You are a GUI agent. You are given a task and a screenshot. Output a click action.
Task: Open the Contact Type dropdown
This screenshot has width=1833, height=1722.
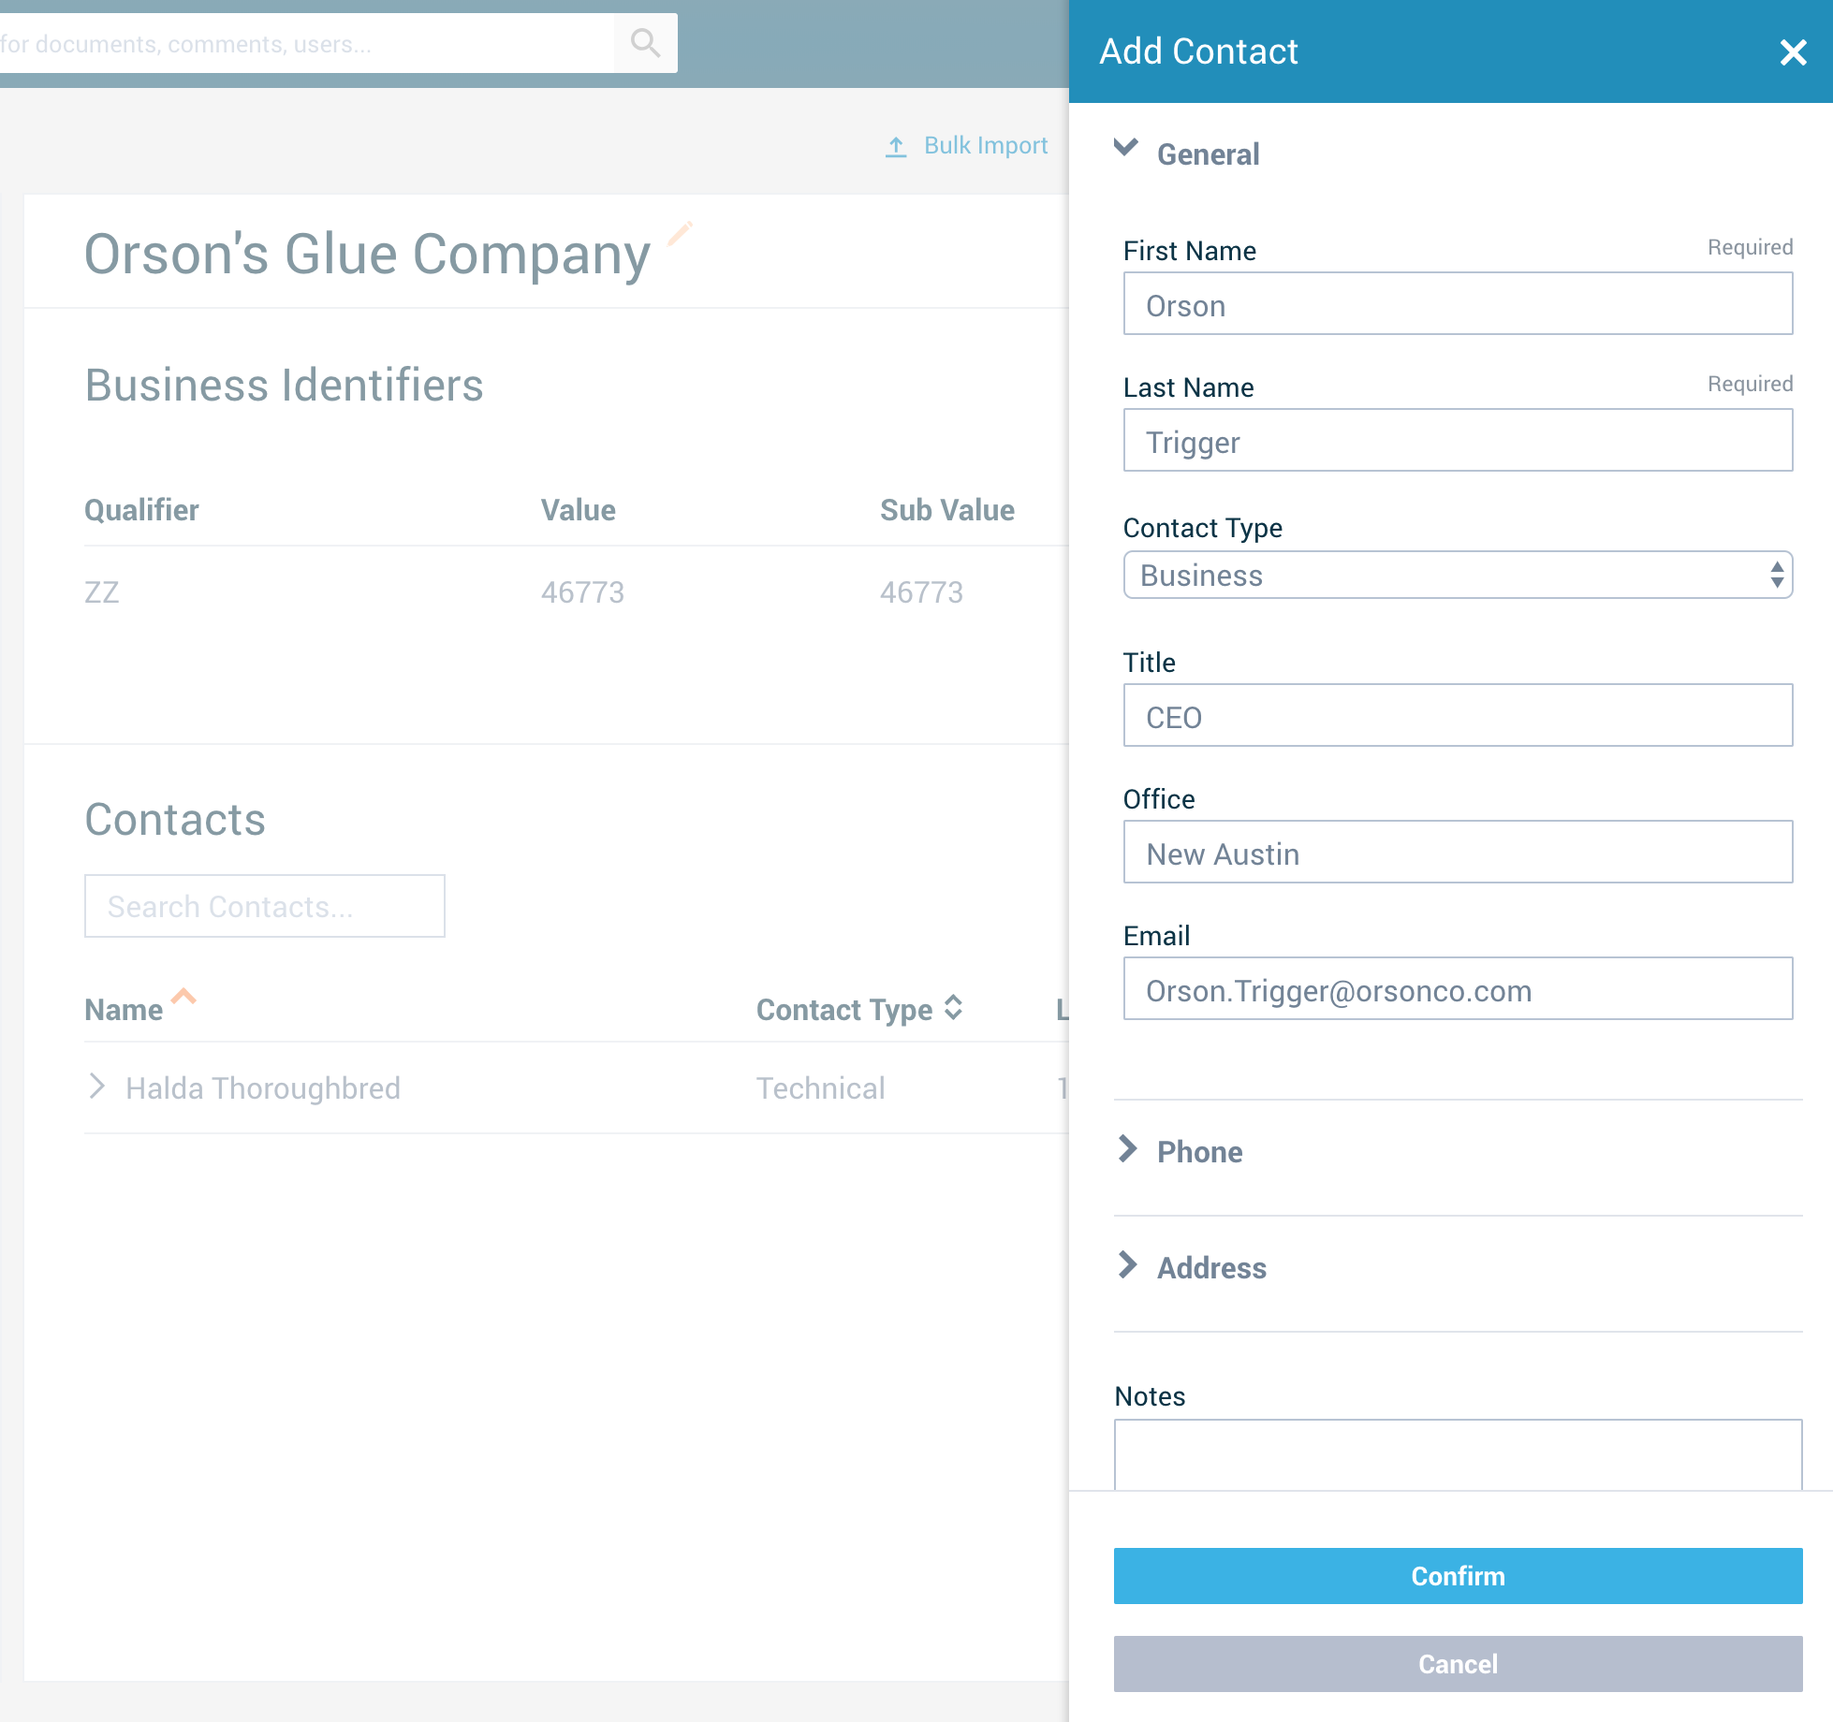[1458, 575]
